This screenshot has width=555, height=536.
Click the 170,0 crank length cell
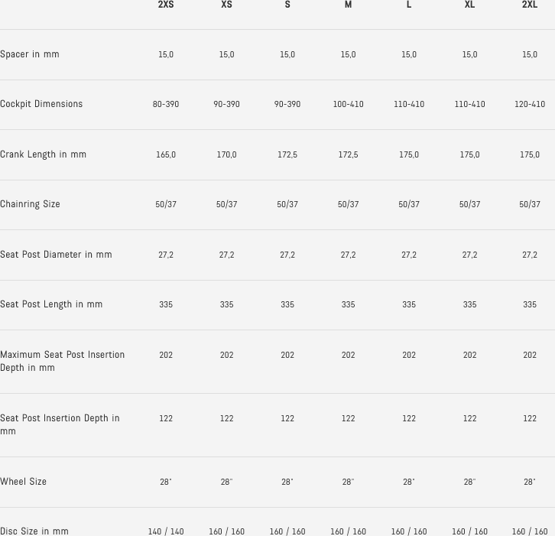pos(226,154)
